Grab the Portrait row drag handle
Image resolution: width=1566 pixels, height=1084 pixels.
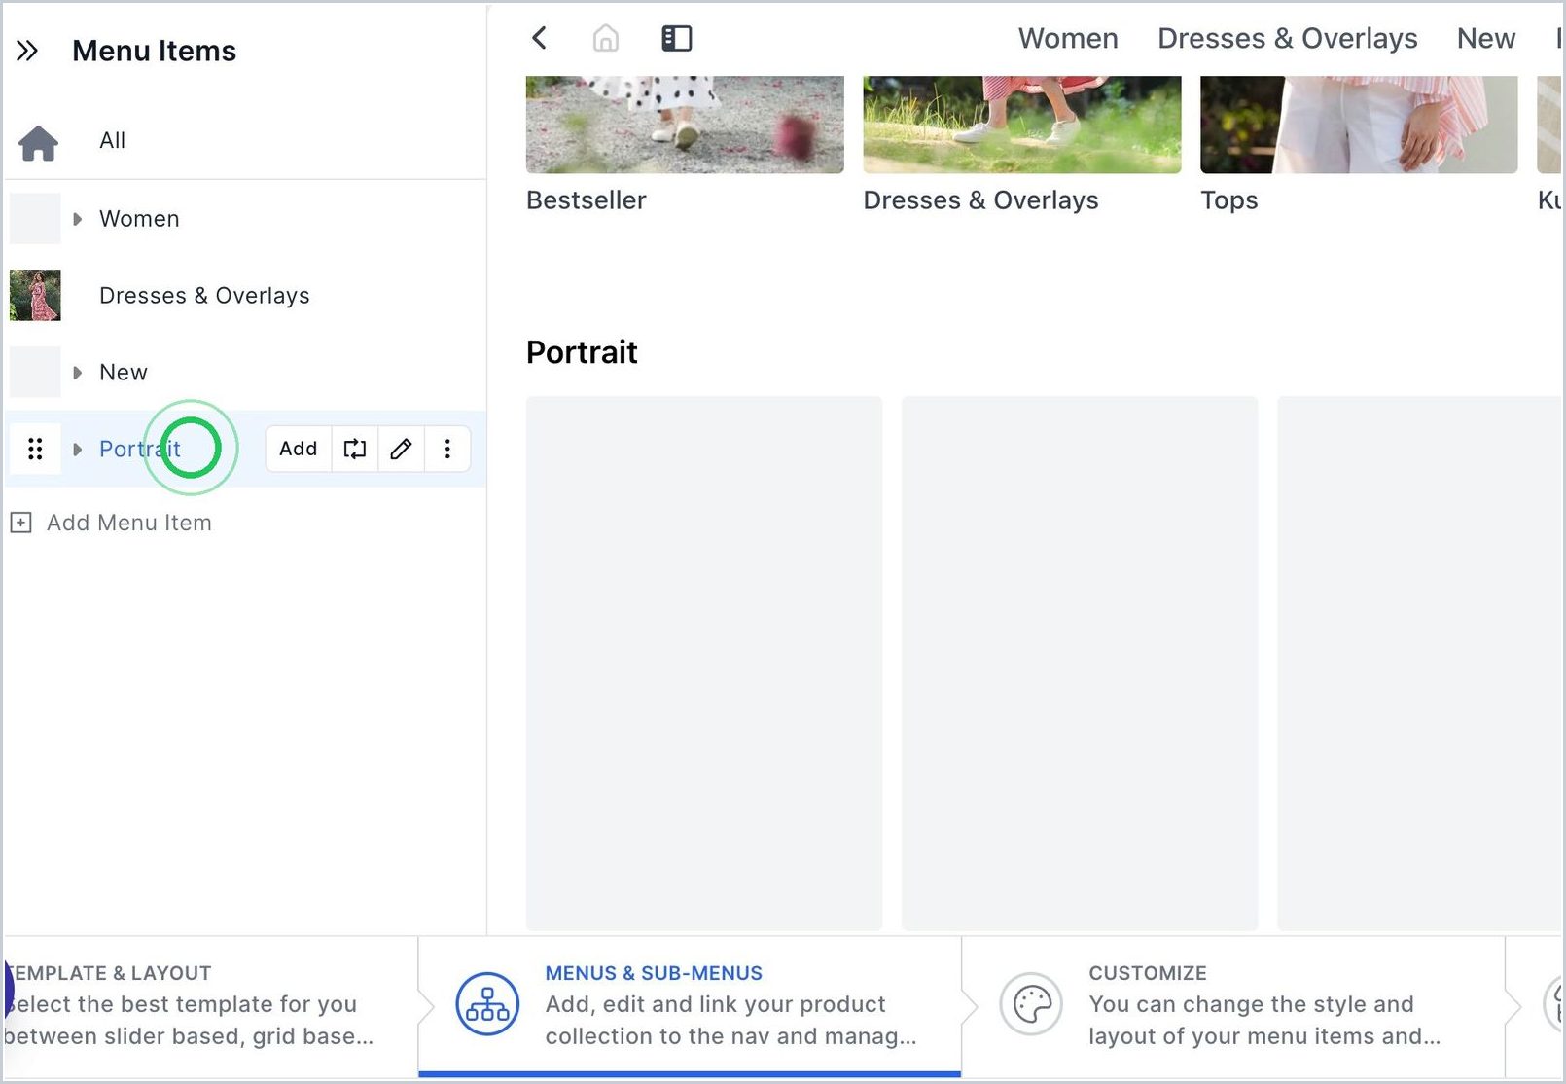point(35,449)
